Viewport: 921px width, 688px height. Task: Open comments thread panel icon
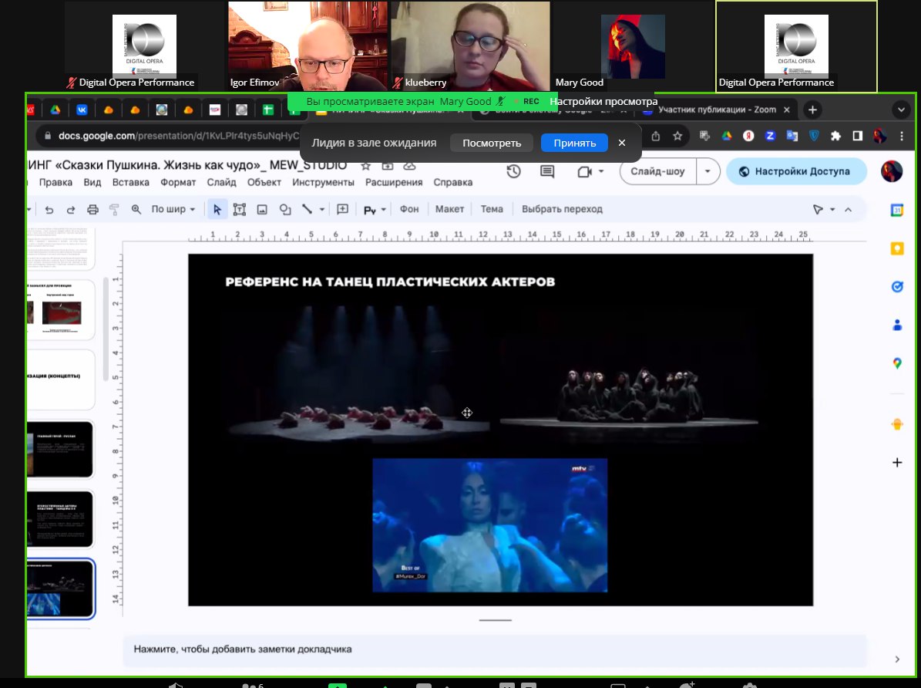pyautogui.click(x=547, y=171)
